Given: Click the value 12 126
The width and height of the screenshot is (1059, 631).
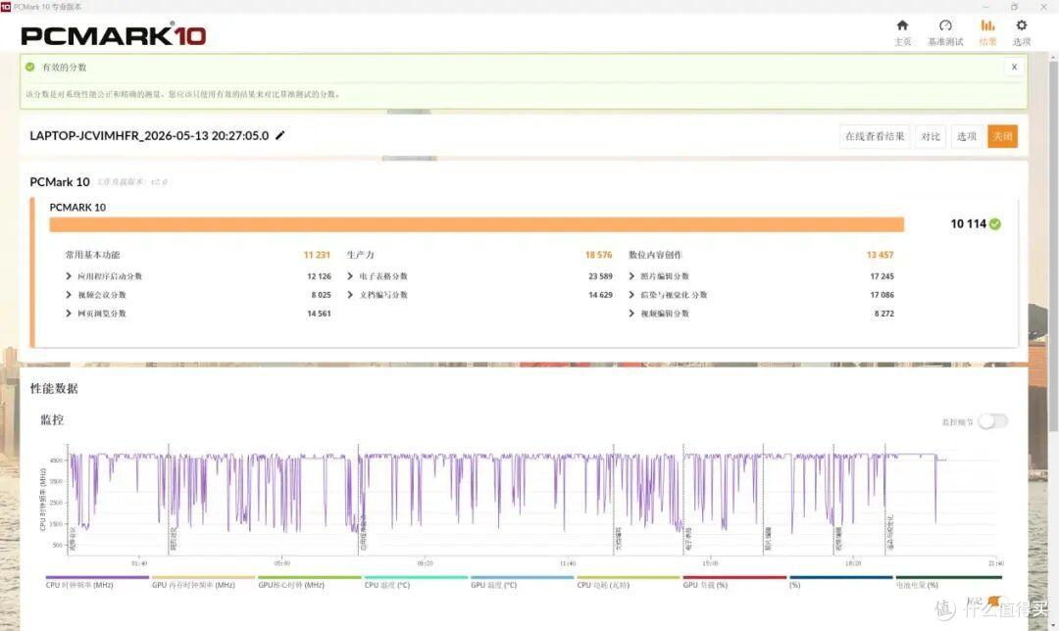Looking at the screenshot, I should tap(319, 276).
